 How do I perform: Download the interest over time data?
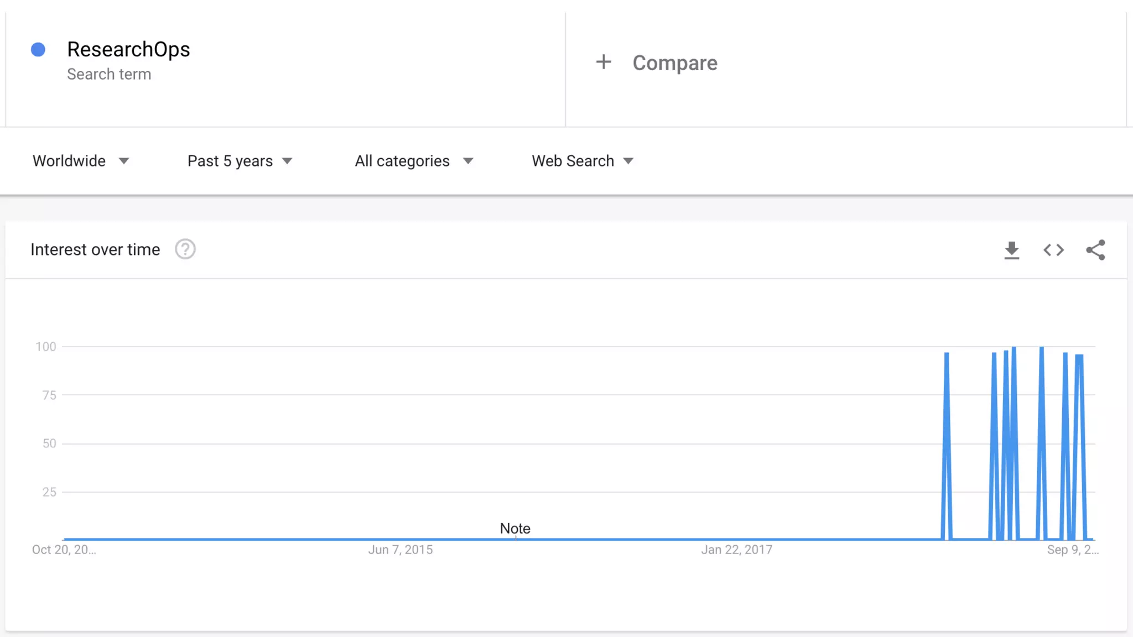[1011, 250]
